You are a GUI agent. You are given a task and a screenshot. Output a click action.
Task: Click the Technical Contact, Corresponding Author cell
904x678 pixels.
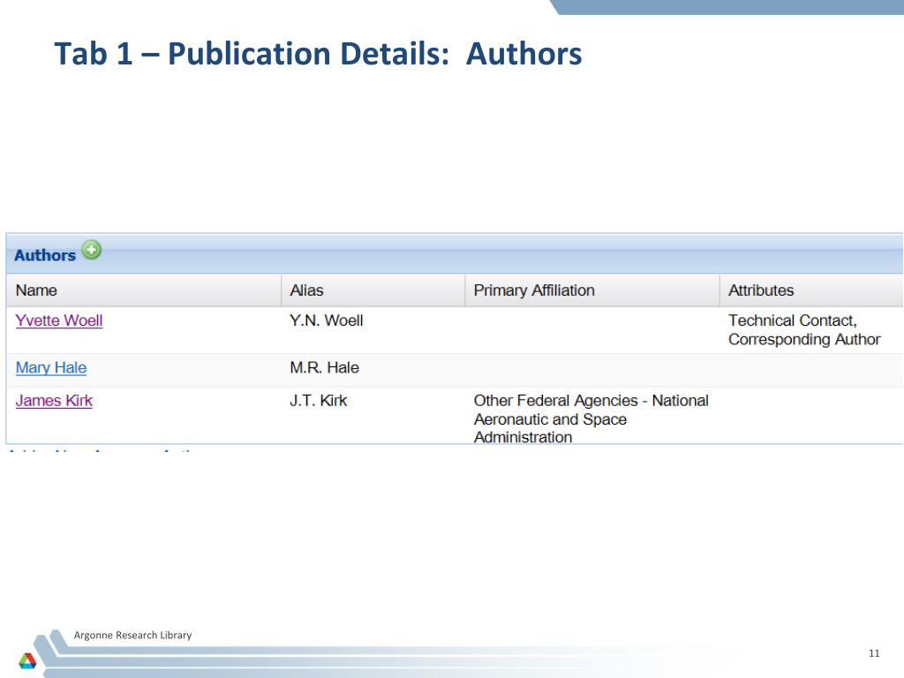click(x=804, y=330)
